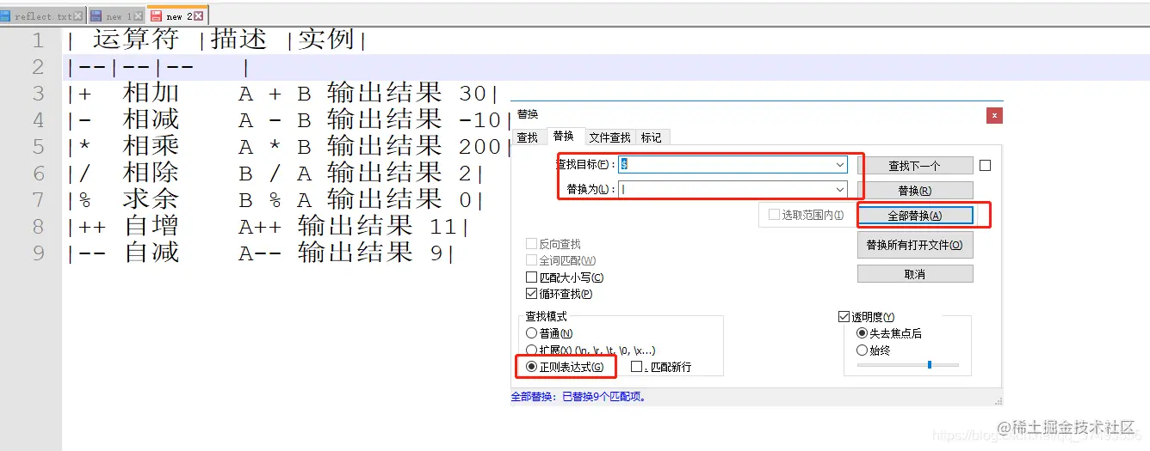Select the 失去焦点后 radio button
The width and height of the screenshot is (1150, 451).
click(862, 332)
